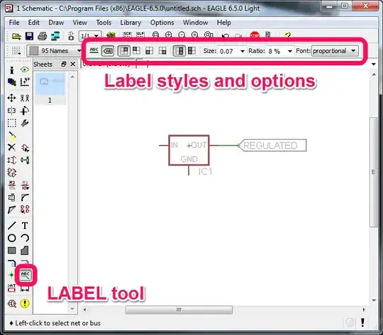Select the Rectangle tool

click(12, 251)
